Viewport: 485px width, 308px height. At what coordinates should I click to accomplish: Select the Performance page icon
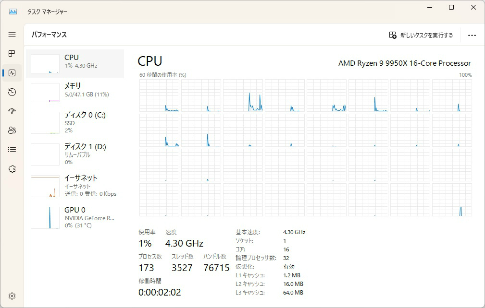coord(12,73)
